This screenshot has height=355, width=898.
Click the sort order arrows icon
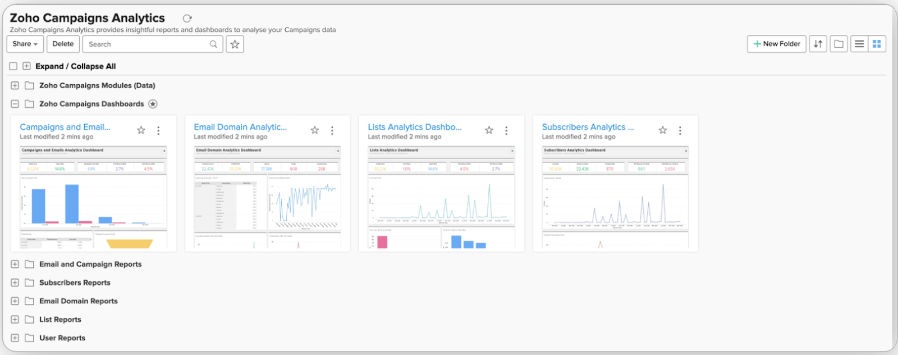(x=818, y=44)
